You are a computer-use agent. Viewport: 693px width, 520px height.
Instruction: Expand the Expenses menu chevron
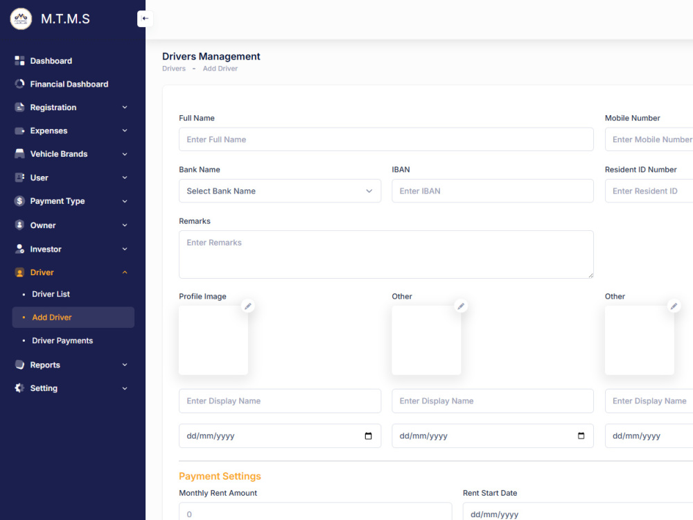click(x=125, y=131)
